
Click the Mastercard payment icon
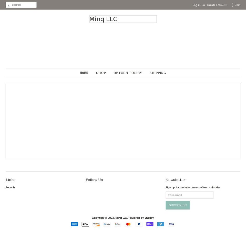coord(128,224)
